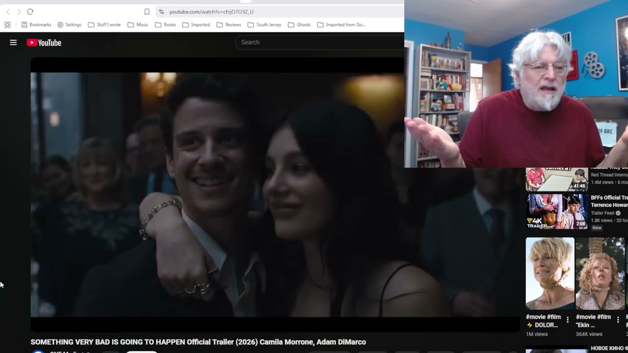Visit the Trailer Feed channel
The height and width of the screenshot is (353, 628).
pyautogui.click(x=602, y=213)
